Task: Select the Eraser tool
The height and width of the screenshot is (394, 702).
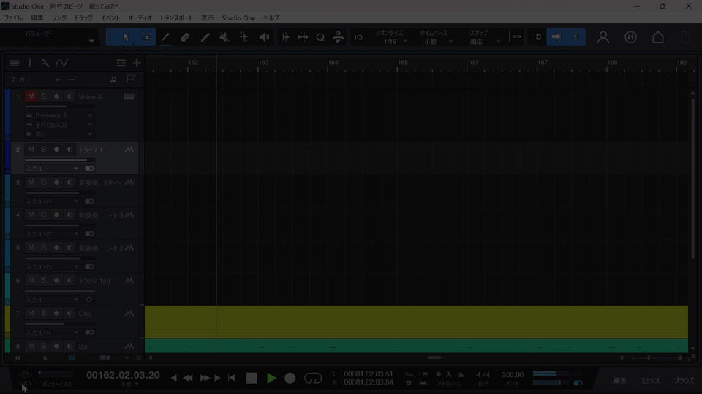Action: (185, 37)
